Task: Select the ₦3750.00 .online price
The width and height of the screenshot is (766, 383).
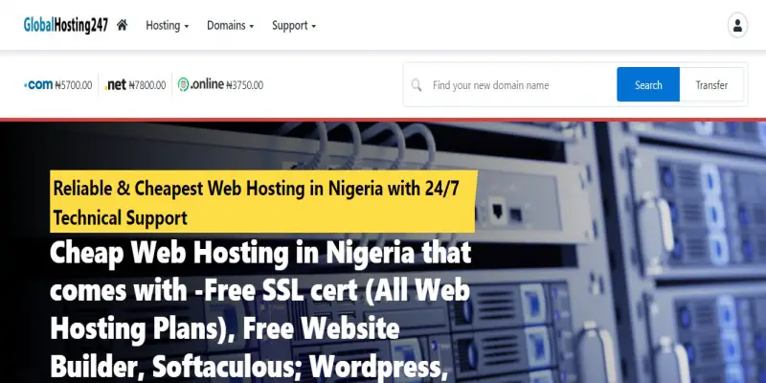Action: coord(245,85)
